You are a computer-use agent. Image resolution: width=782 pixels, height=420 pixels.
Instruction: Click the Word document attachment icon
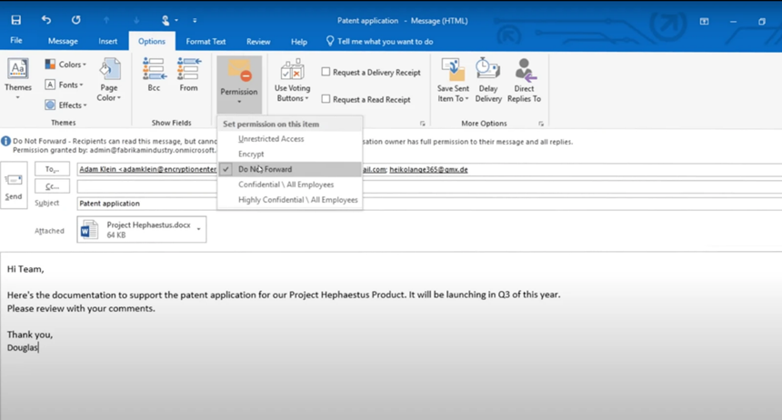[x=89, y=230]
